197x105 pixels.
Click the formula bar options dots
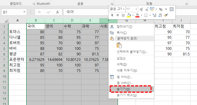pyautogui.click(x=31, y=12)
